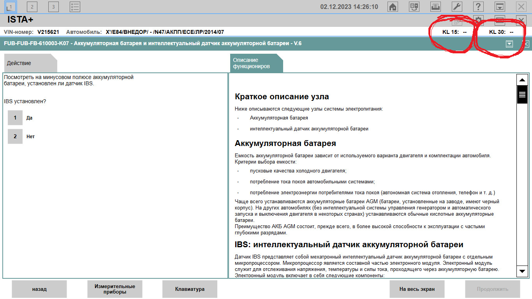Open help with the question mark icon
Image resolution: width=532 pixels, height=299 pixels.
pyautogui.click(x=478, y=7)
